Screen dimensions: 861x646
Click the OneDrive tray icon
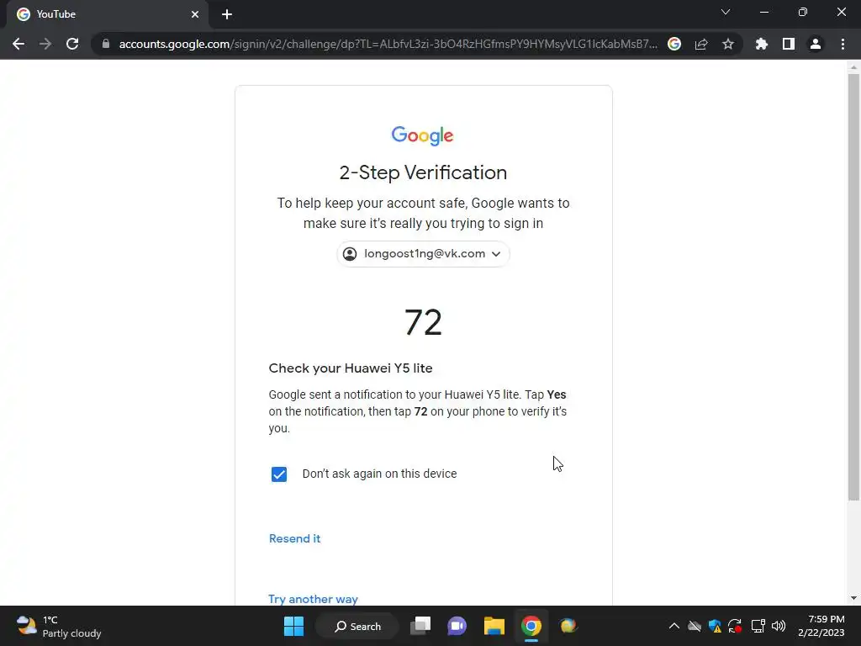click(x=695, y=626)
